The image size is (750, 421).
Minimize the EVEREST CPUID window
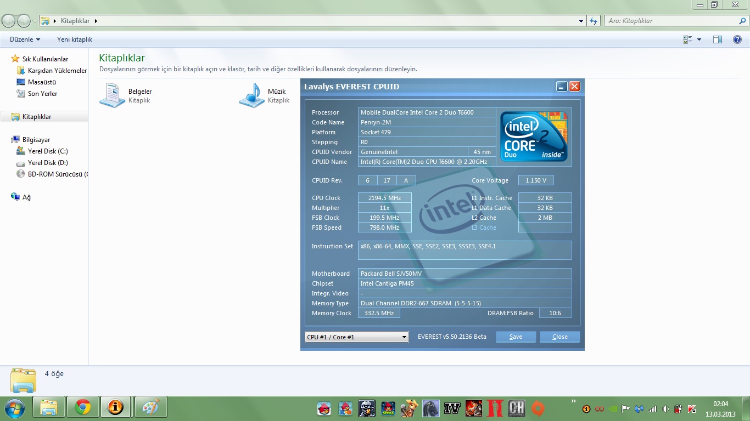(562, 86)
